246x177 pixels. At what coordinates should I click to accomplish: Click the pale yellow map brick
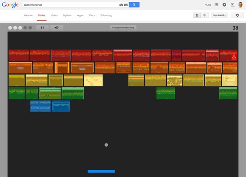tap(93, 80)
